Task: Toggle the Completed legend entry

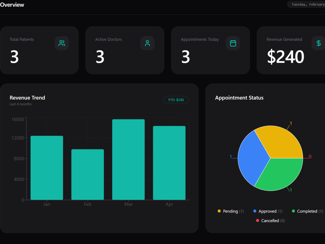Action: pos(307,211)
